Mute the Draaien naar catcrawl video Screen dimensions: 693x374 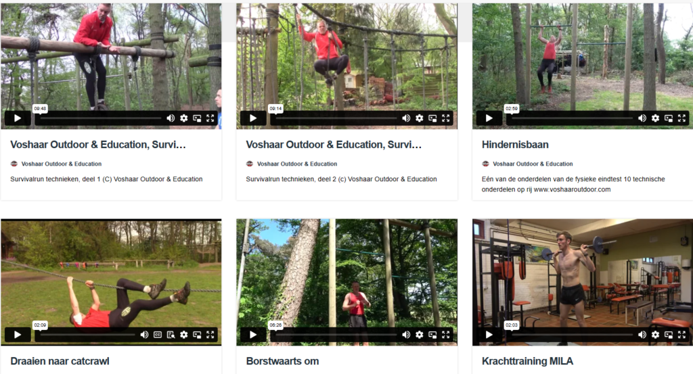(x=144, y=335)
